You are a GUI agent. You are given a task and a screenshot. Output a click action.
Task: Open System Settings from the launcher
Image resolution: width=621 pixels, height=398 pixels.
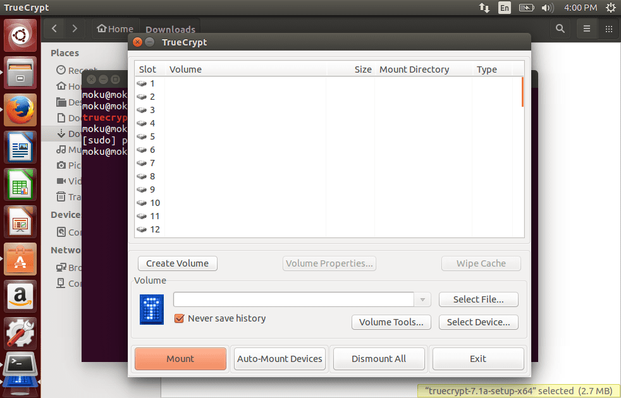[20, 334]
